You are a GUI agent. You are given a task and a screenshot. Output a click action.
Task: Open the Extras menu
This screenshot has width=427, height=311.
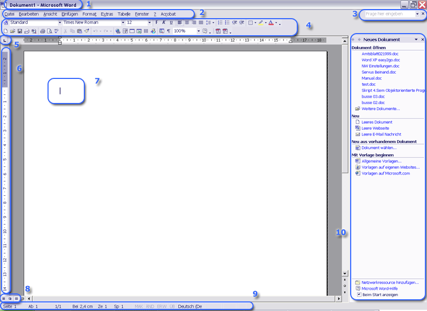(x=107, y=14)
